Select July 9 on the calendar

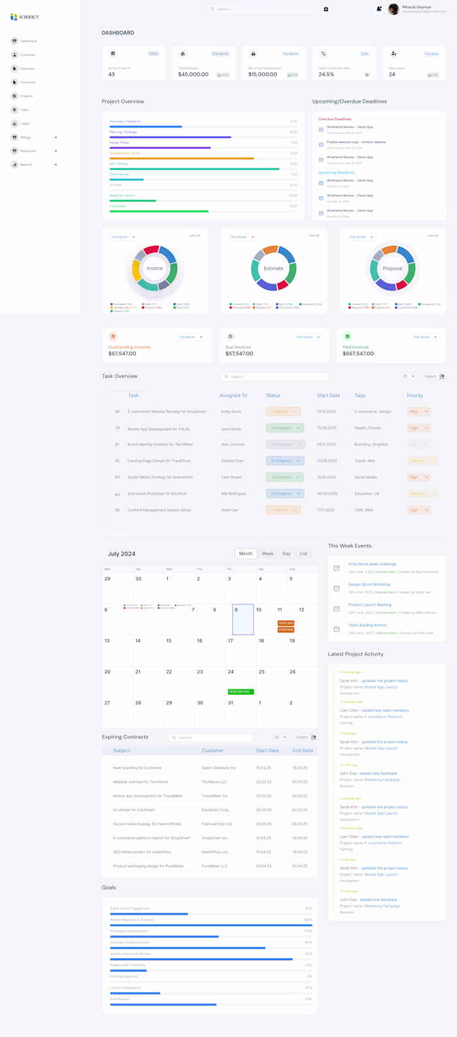(x=243, y=619)
